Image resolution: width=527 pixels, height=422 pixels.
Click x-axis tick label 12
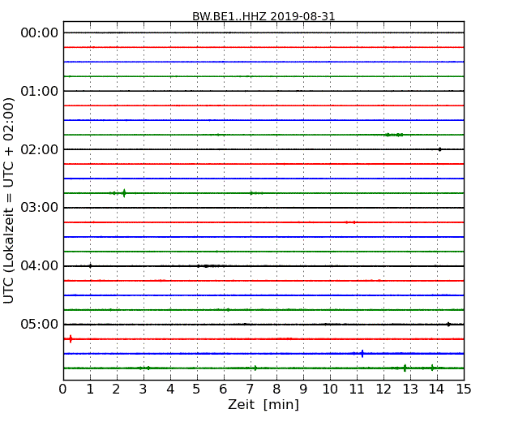click(x=383, y=390)
